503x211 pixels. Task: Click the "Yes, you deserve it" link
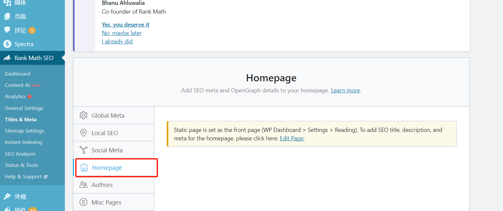pyautogui.click(x=126, y=25)
